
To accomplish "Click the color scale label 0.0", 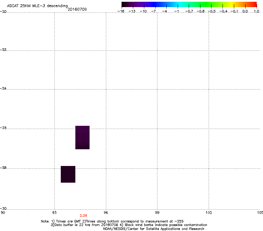I will pyautogui.click(x=245, y=11).
